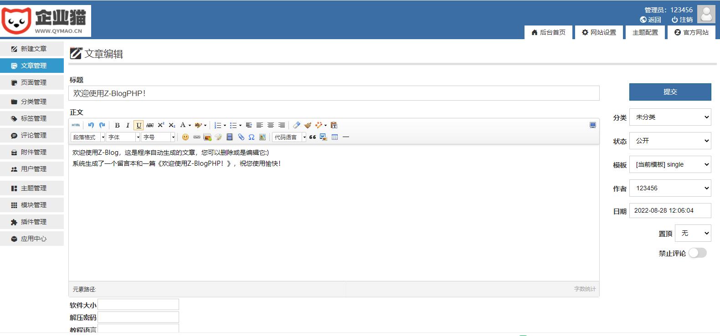Image resolution: width=720 pixels, height=336 pixels.
Task: Toggle the 禁止评论 switch
Action: tap(698, 253)
